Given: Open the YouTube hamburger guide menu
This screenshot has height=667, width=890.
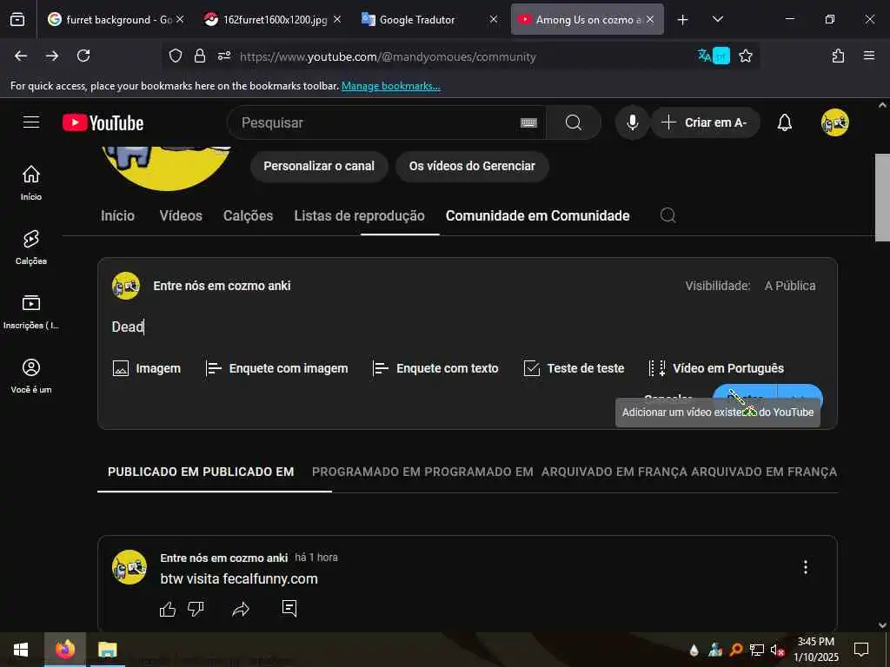Looking at the screenshot, I should [x=31, y=122].
